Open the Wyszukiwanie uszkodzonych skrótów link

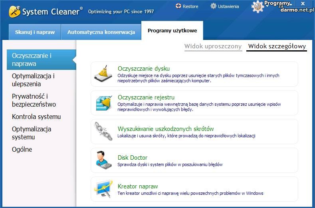(x=166, y=129)
